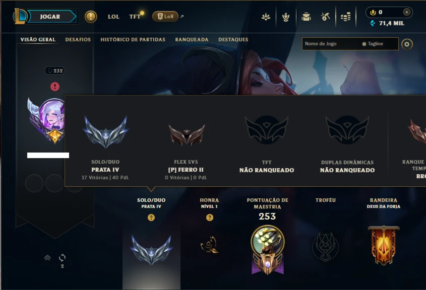Click the Honra help question mark
The width and height of the screenshot is (426, 290).
(209, 217)
